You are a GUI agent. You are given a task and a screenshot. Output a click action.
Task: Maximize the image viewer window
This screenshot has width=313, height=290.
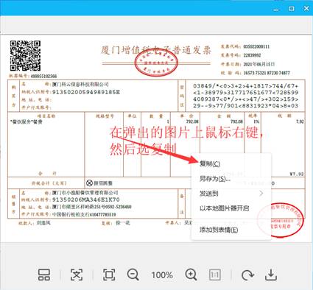point(292,9)
